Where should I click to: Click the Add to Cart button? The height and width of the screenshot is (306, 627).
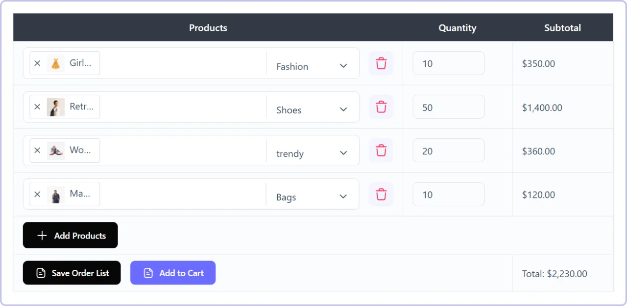click(x=173, y=273)
